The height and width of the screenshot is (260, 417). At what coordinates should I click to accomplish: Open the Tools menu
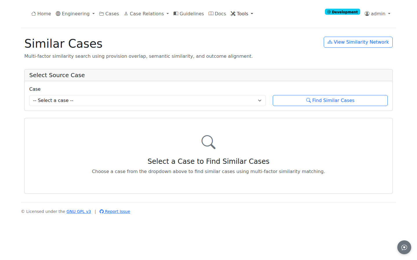pyautogui.click(x=242, y=14)
